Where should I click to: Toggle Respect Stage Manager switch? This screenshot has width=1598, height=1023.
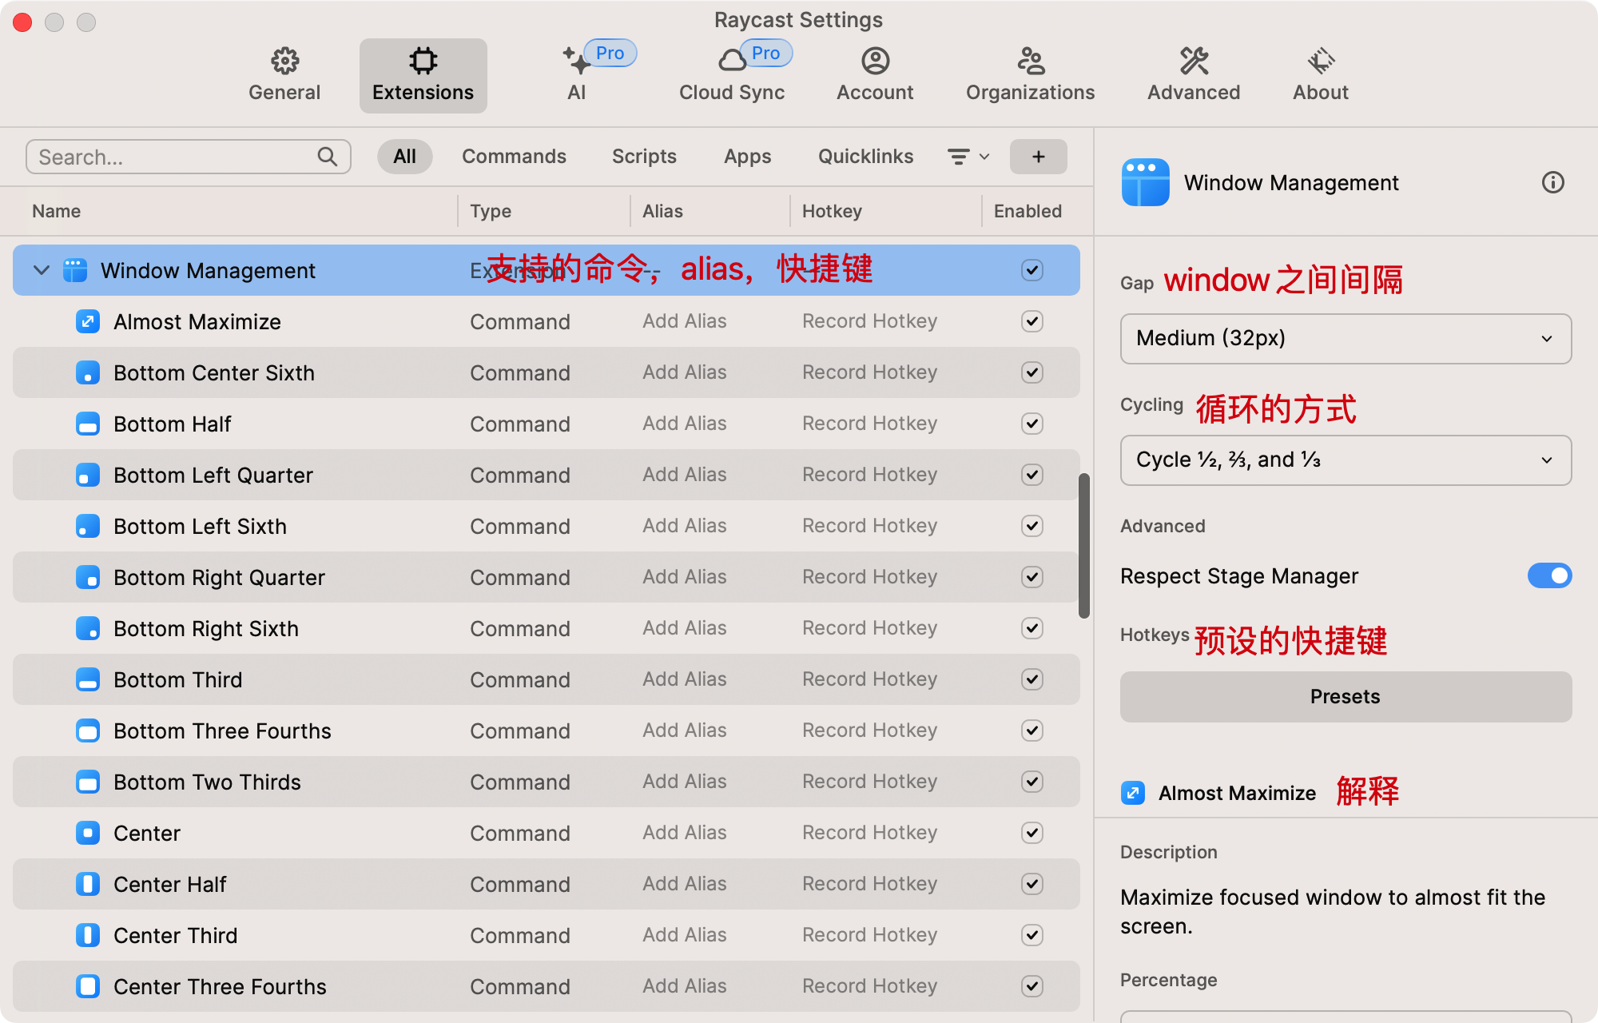[1548, 575]
